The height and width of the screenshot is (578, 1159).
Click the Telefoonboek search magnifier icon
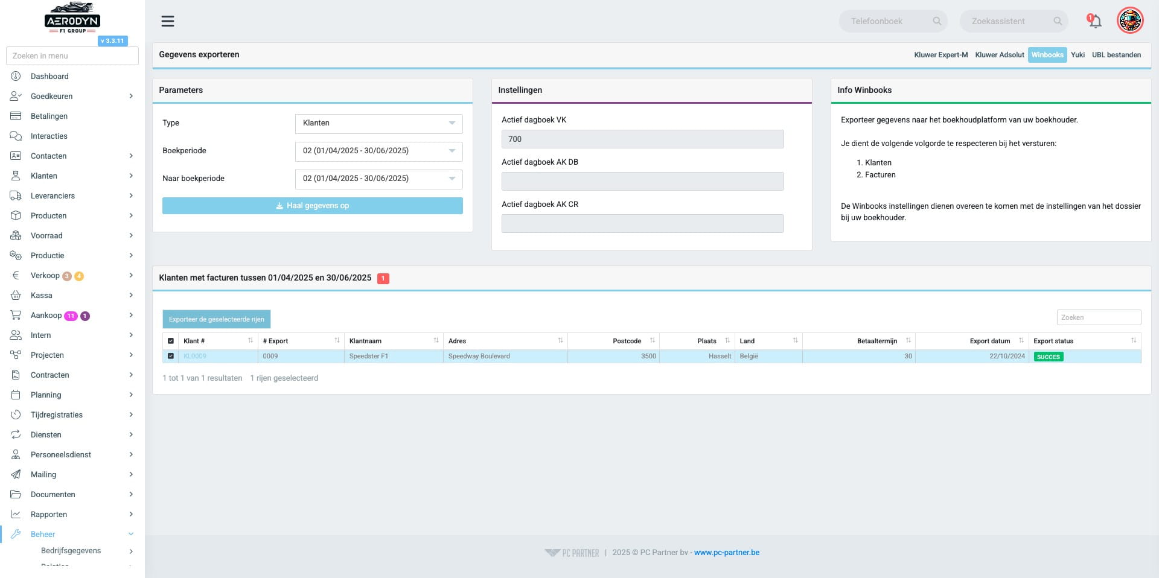[937, 21]
